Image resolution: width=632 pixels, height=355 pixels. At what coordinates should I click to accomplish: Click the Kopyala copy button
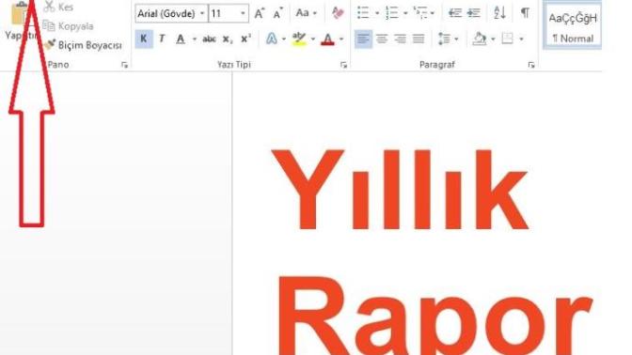pos(68,26)
